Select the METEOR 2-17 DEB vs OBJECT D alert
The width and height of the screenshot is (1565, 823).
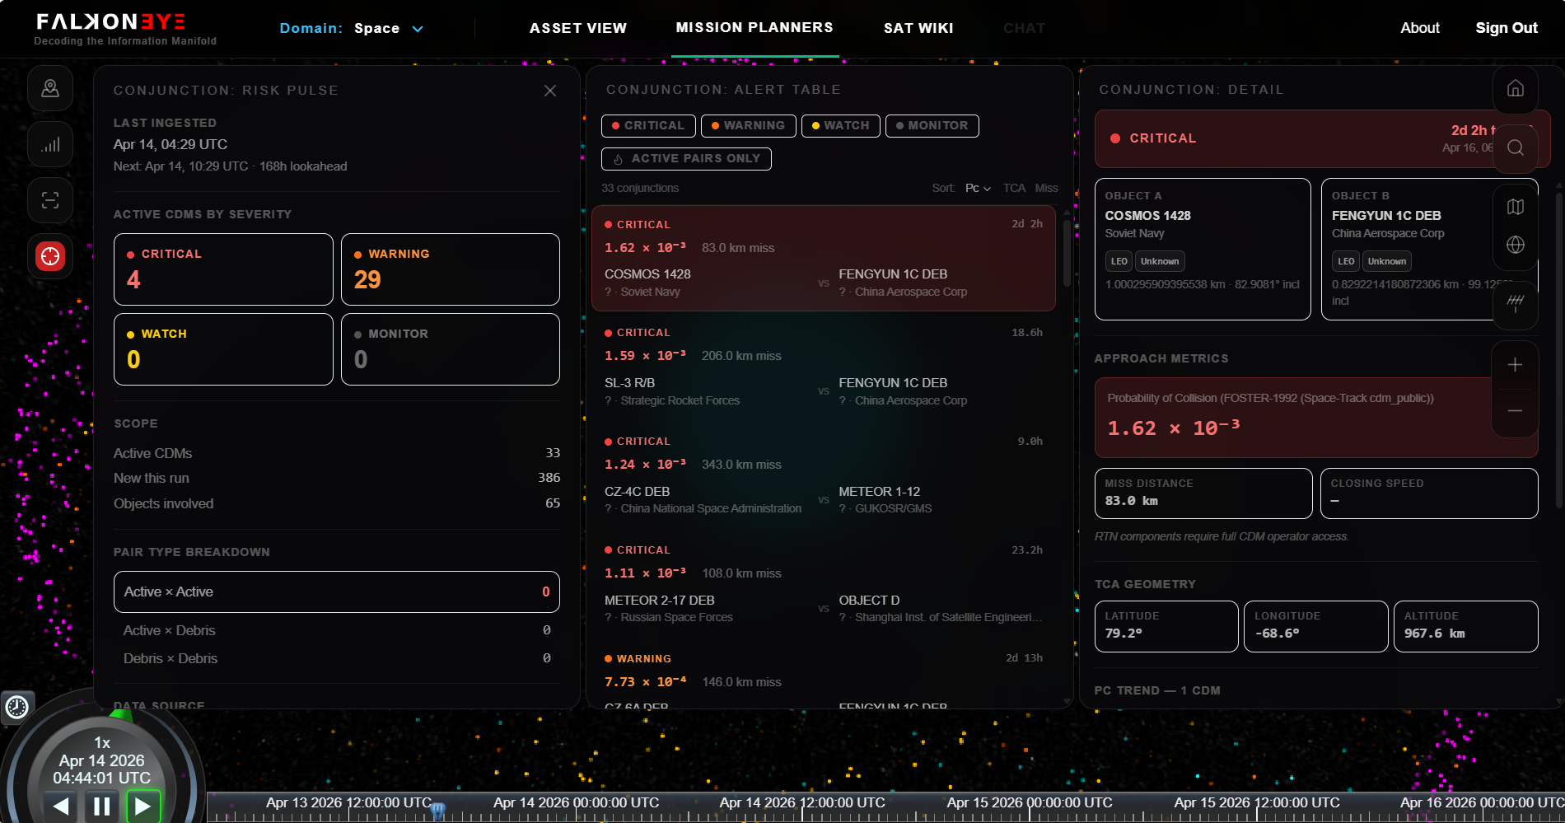point(824,584)
